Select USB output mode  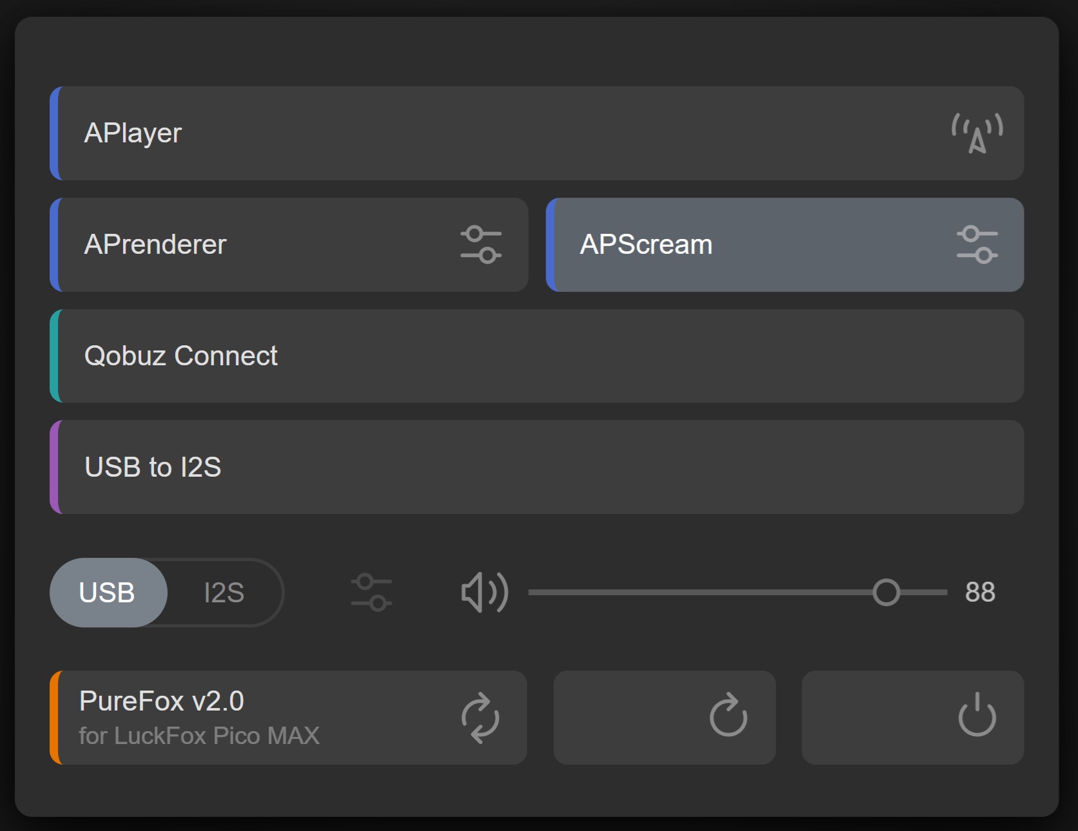coord(108,592)
